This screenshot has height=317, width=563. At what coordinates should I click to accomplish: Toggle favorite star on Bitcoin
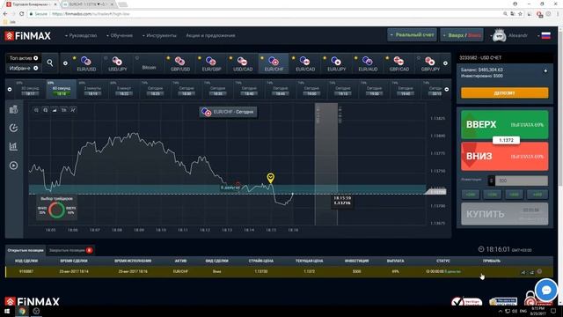pos(137,58)
